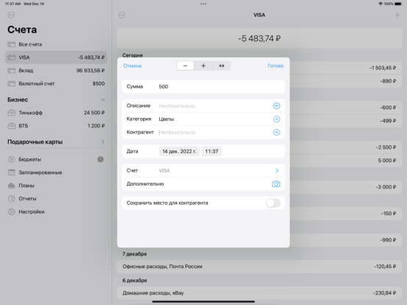This screenshot has height=305, width=407.
Task: Click the -2 500 ₽ transaction row
Action: (346, 147)
